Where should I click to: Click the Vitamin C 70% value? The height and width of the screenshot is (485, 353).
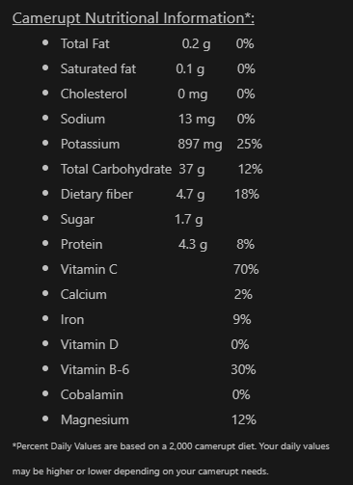coord(246,269)
